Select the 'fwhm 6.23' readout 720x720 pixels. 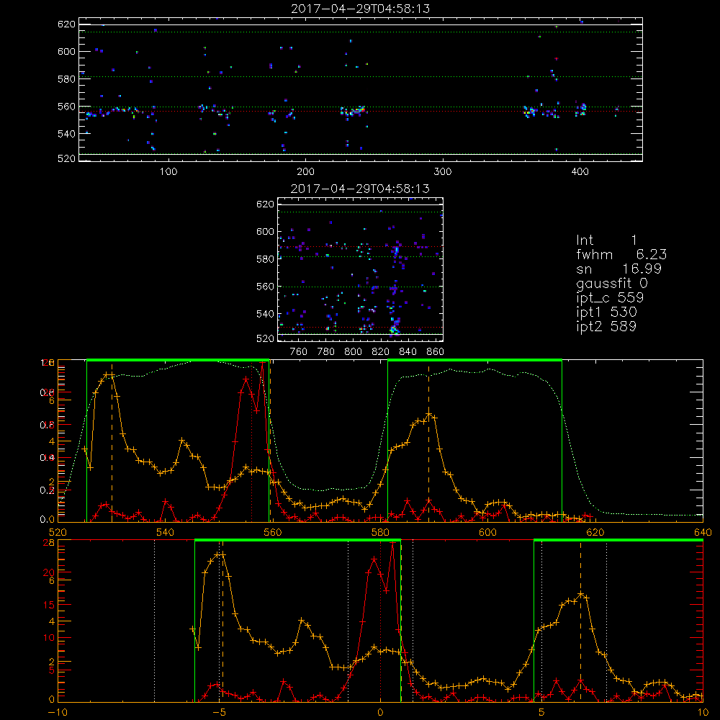click(x=621, y=254)
